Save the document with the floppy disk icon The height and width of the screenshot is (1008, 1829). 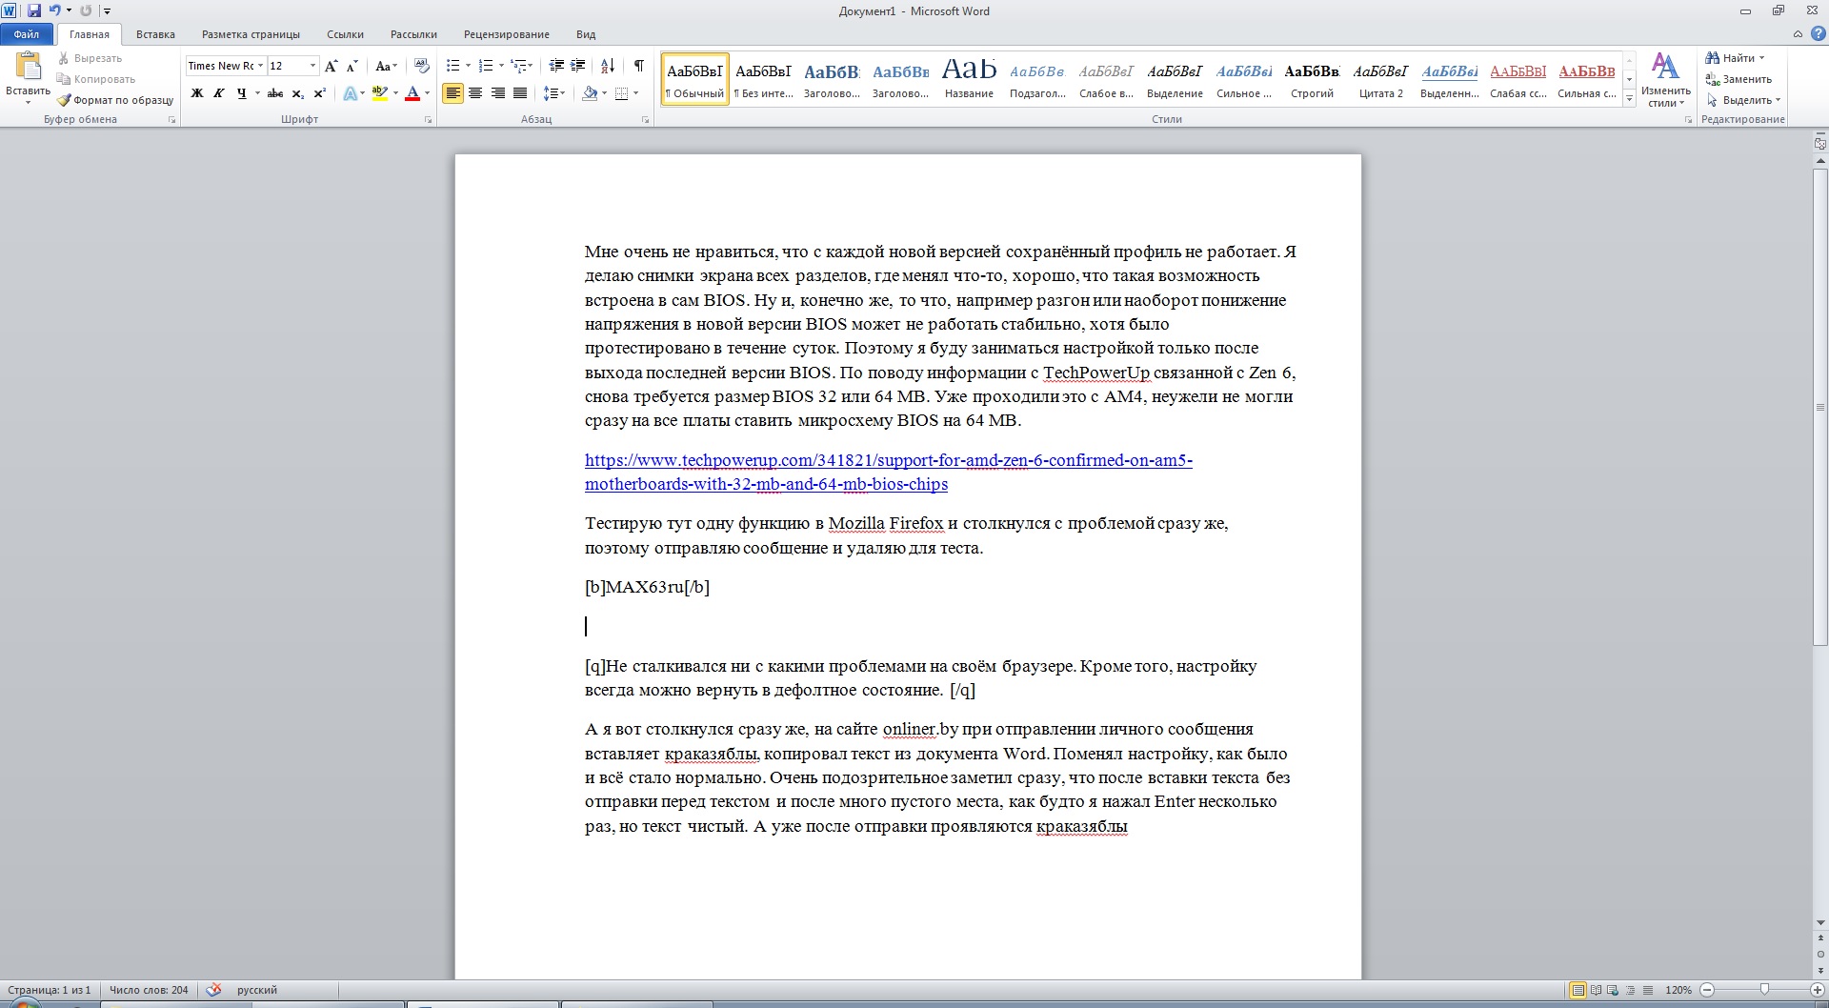[x=34, y=10]
